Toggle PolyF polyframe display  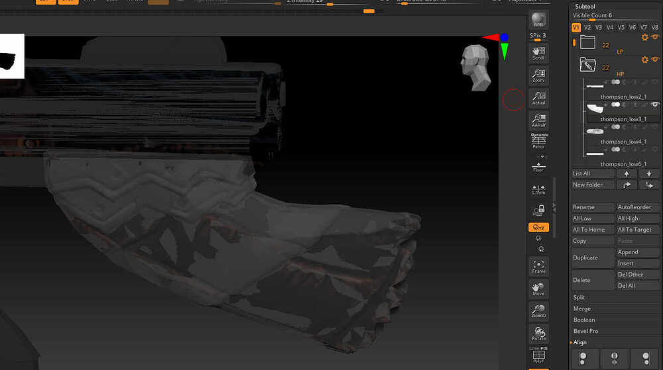538,355
